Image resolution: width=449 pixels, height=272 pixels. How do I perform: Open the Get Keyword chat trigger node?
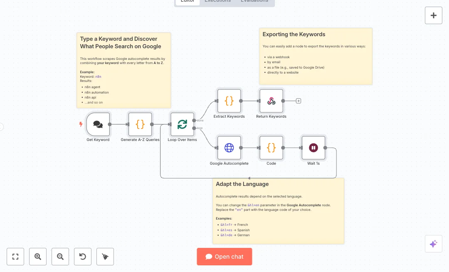pyautogui.click(x=98, y=124)
